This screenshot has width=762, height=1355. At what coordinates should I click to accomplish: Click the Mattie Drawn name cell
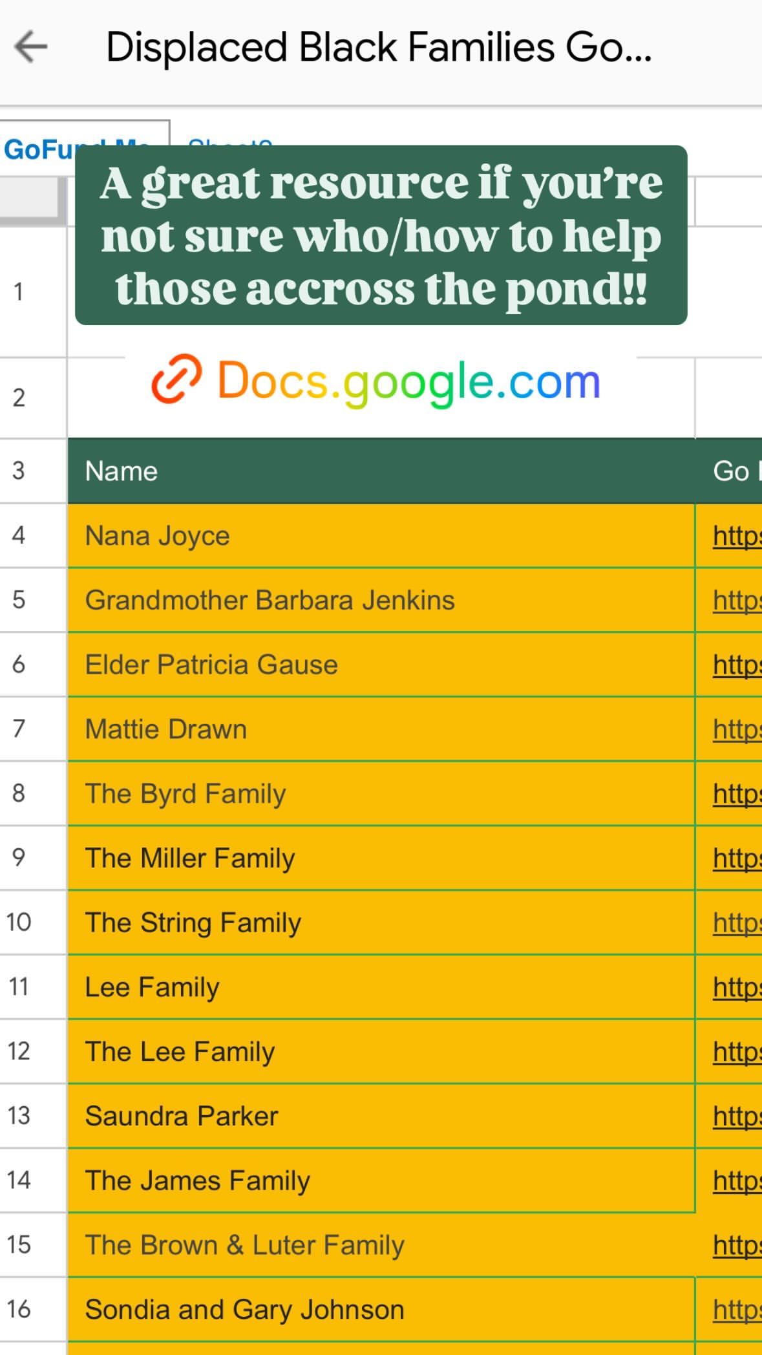[x=380, y=729]
